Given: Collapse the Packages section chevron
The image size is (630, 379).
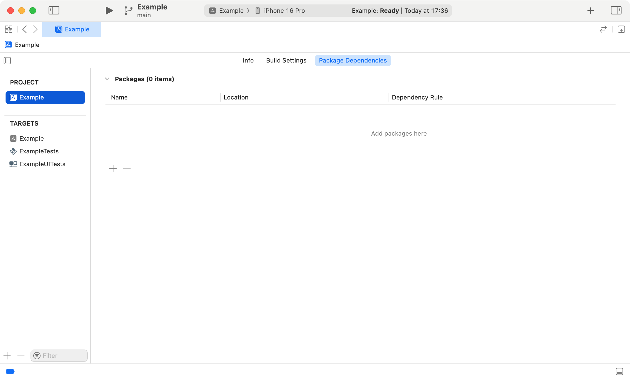Looking at the screenshot, I should click(107, 79).
